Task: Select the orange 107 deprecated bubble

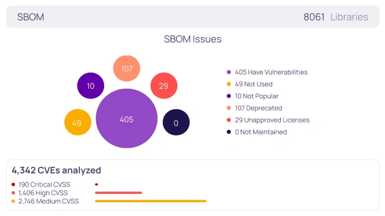Action: [126, 68]
